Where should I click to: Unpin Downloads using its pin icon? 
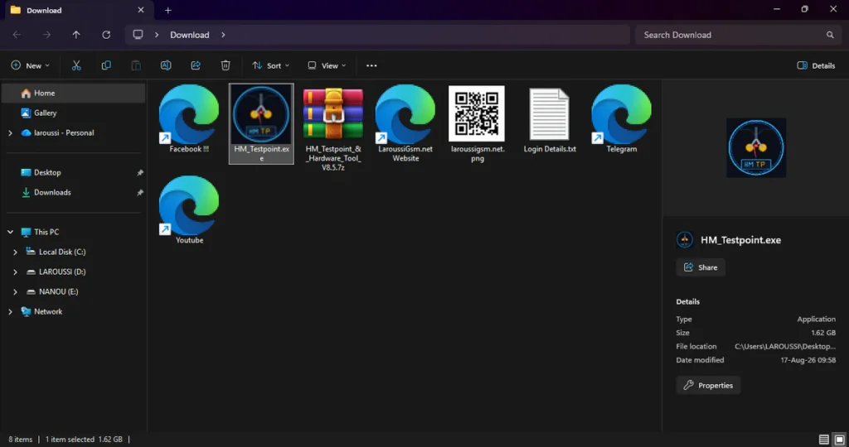[x=140, y=193]
